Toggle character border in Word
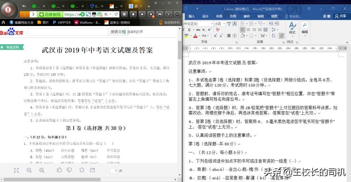Viewport: 351px width, 182px height. pyautogui.click(x=235, y=23)
